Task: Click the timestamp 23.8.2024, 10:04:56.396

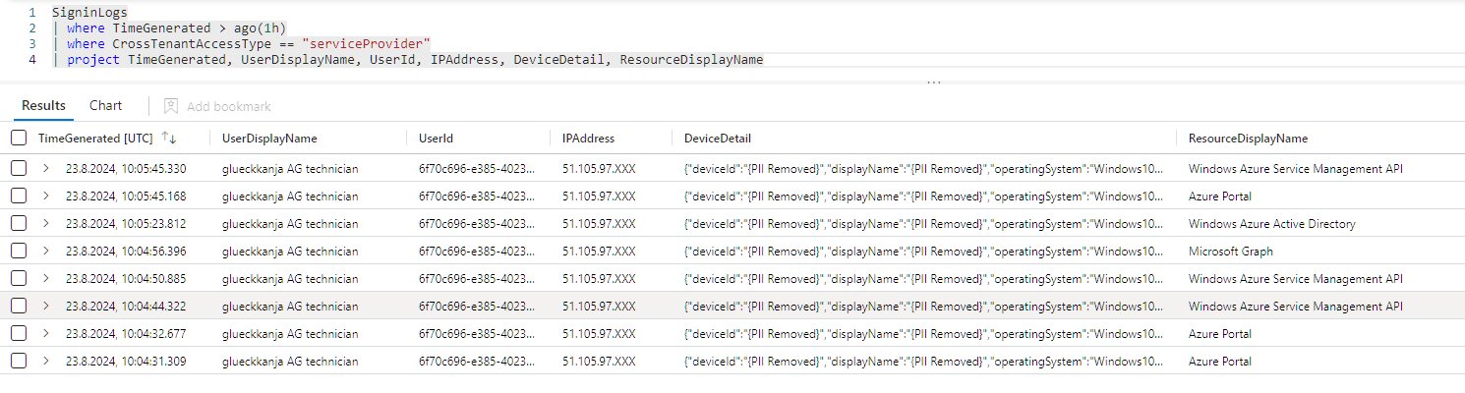Action: (x=126, y=252)
